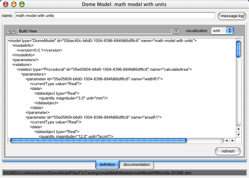Click the model name input field

[x=115, y=16]
